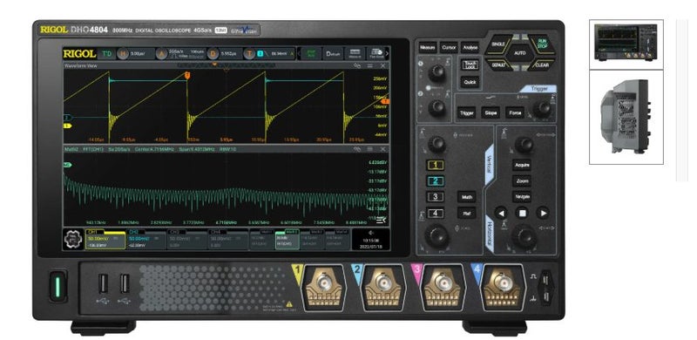Close the Waveform View window

point(382,66)
